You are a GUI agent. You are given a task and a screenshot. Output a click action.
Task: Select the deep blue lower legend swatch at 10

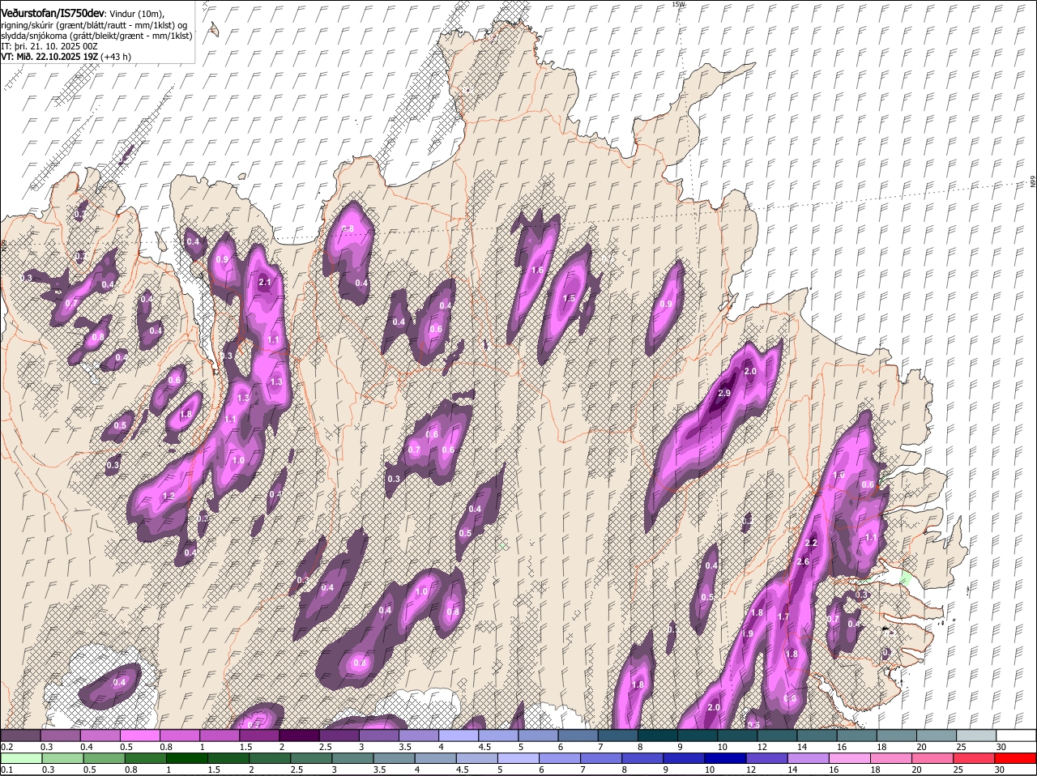click(725, 759)
